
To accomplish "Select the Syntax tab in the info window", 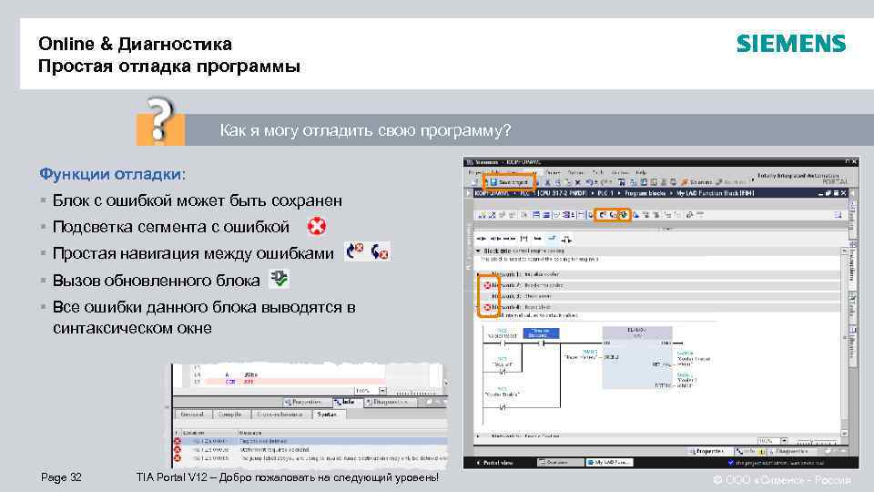I will (x=328, y=414).
